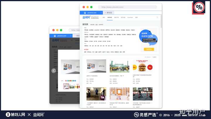Expand arrow on back window yievent.com tab
211x119 pixels.
click(x=71, y=36)
